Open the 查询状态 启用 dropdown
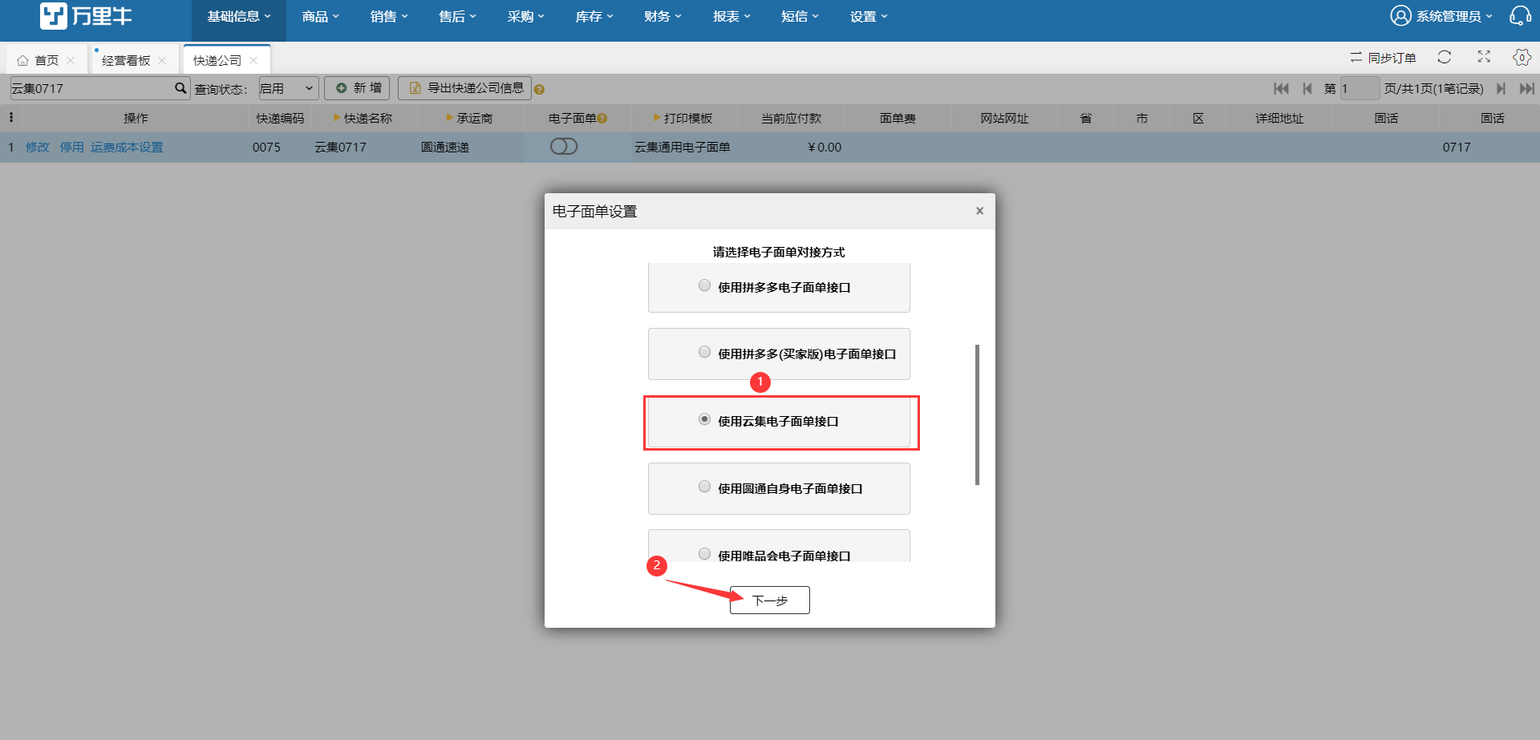The width and height of the screenshot is (1540, 740). 288,88
